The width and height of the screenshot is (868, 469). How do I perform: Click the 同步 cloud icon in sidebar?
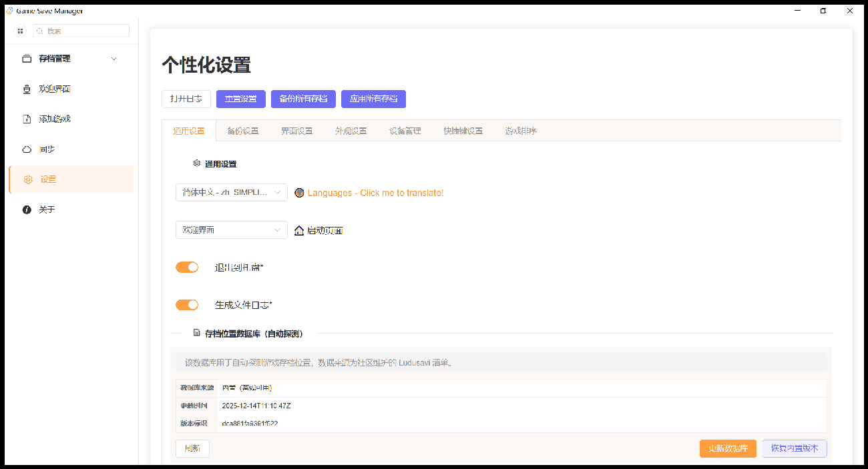tap(27, 149)
